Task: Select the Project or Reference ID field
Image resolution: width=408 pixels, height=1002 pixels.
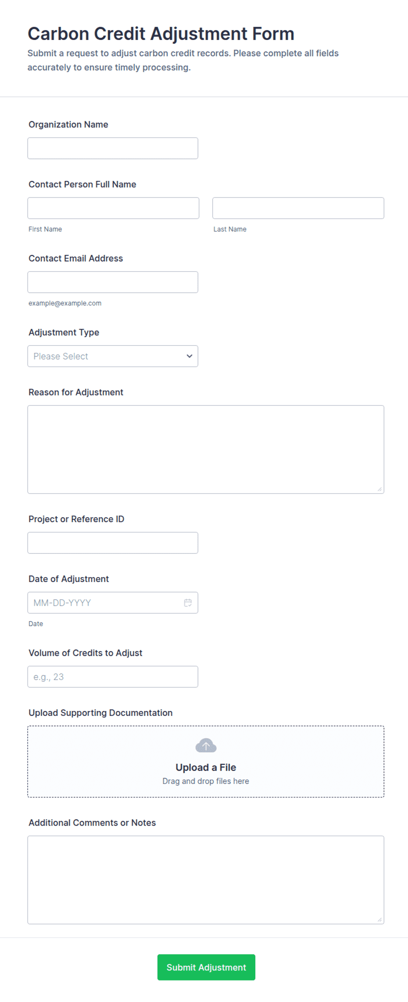Action: (113, 543)
